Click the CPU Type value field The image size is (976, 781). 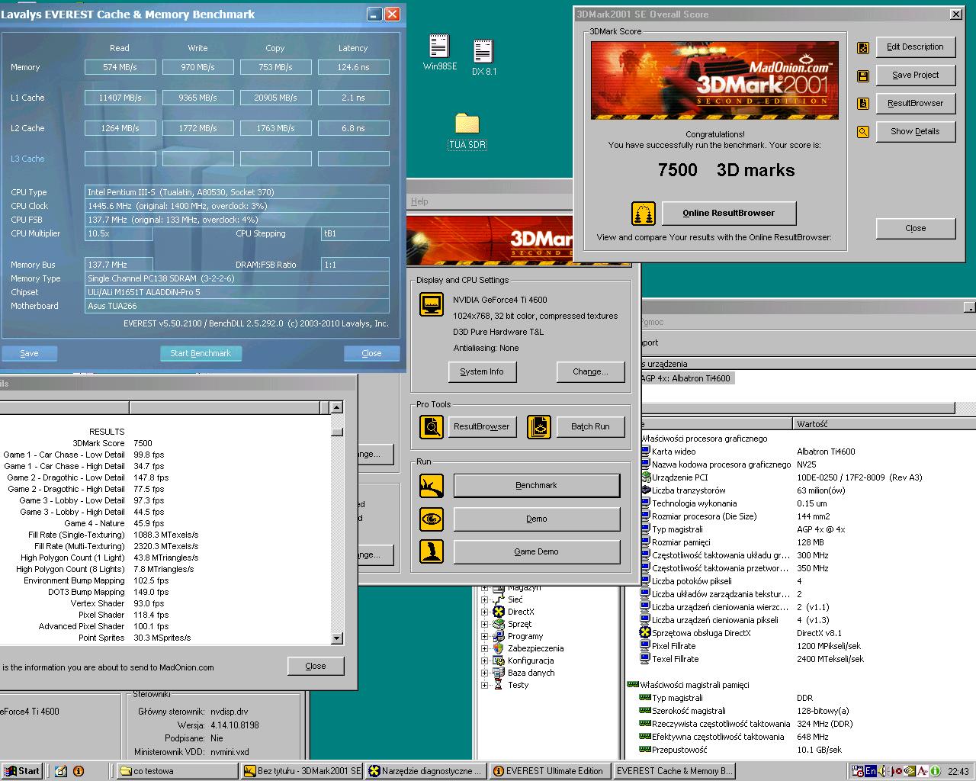236,192
